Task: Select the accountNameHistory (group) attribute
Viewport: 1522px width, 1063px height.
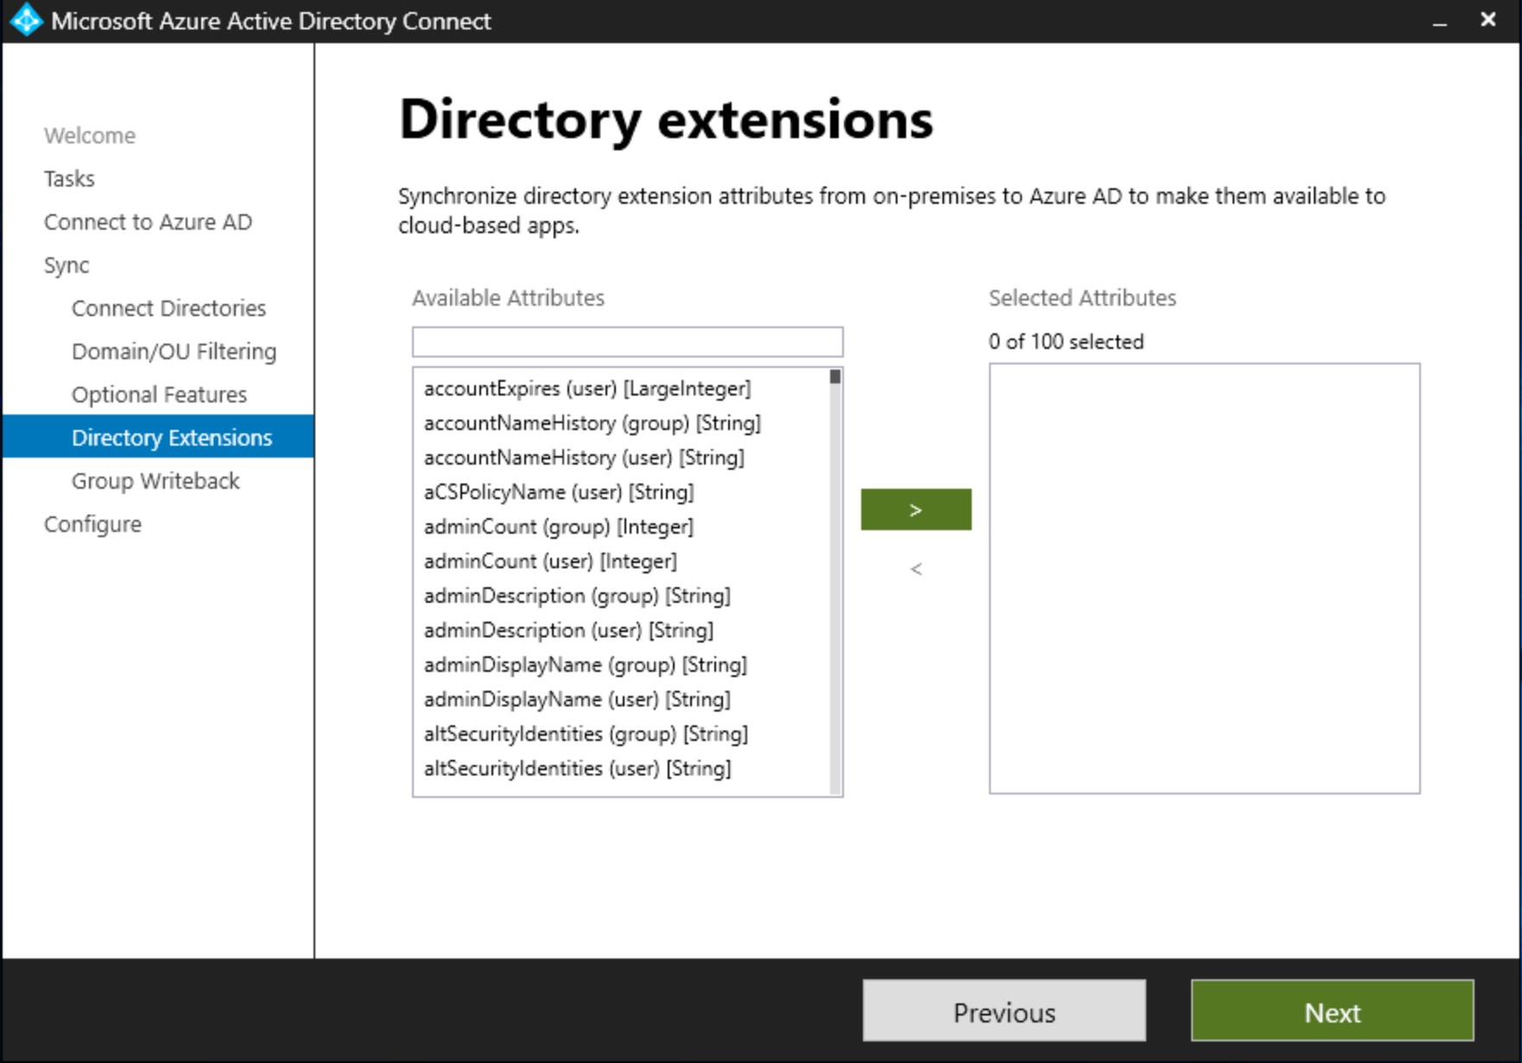Action: pyautogui.click(x=593, y=423)
